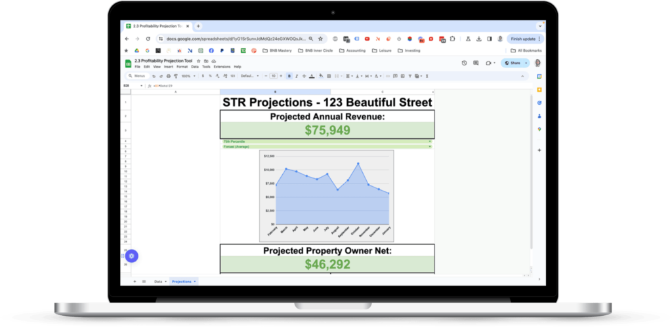Click the undo arrow icon
The height and width of the screenshot is (327, 672).
pos(154,76)
